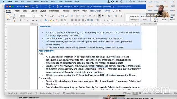The image size is (177, 99).
Task: Click the Copy icon under Cut
Action: pyautogui.click(x=14, y=18)
